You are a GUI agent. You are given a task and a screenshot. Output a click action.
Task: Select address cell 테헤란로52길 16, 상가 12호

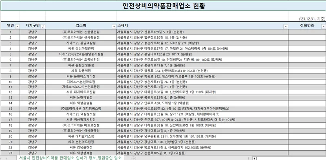tap(202, 114)
